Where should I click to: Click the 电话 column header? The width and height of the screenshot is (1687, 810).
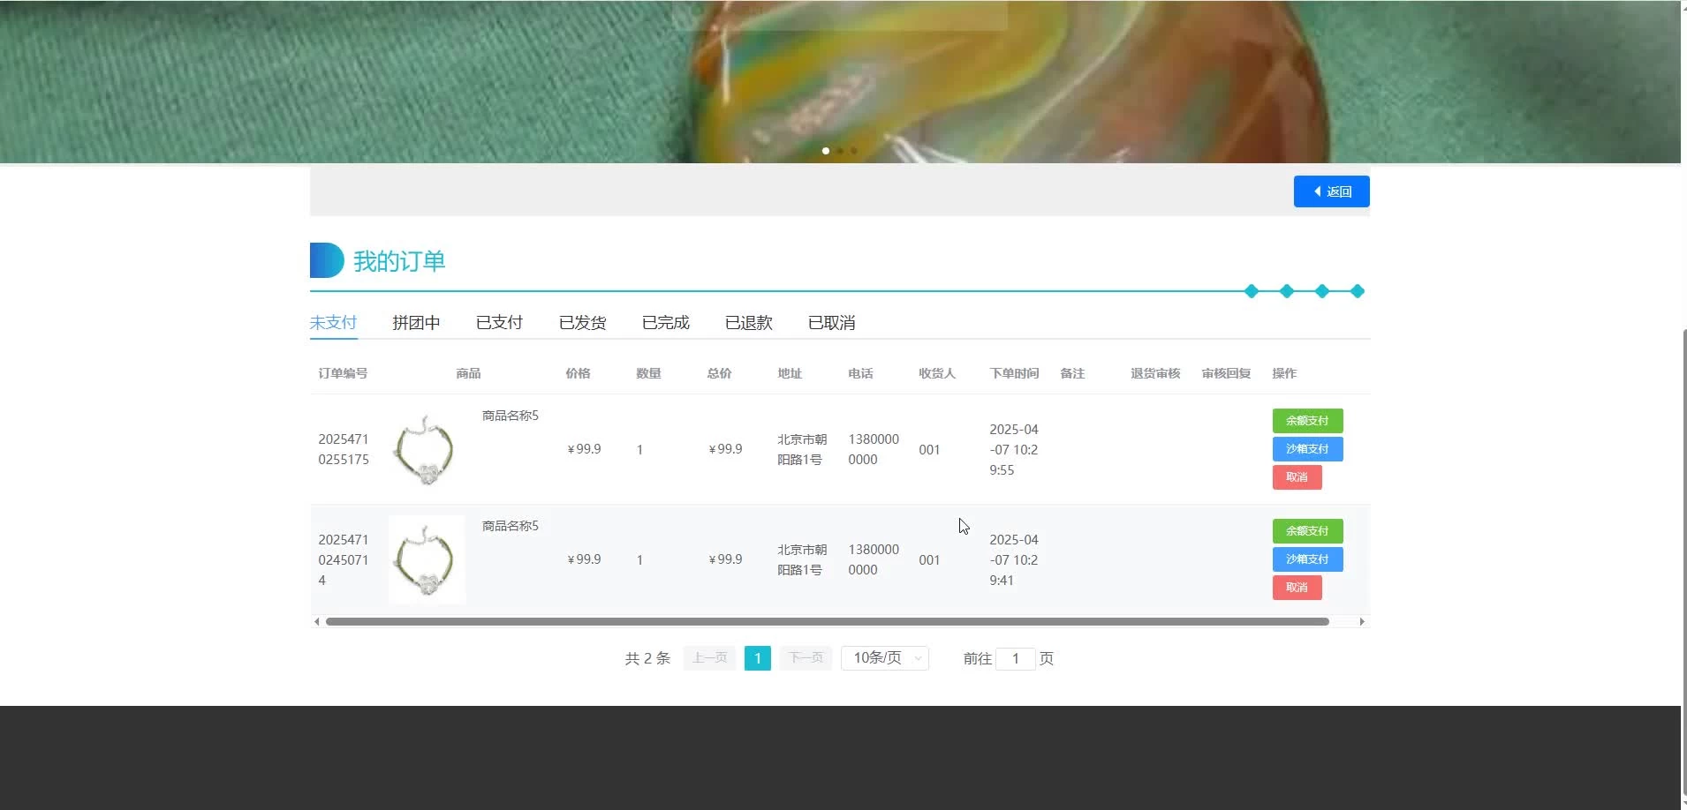coord(860,373)
